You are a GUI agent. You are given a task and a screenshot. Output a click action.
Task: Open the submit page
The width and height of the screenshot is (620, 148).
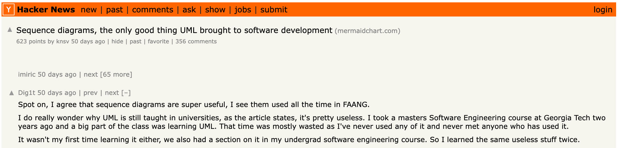coord(274,10)
